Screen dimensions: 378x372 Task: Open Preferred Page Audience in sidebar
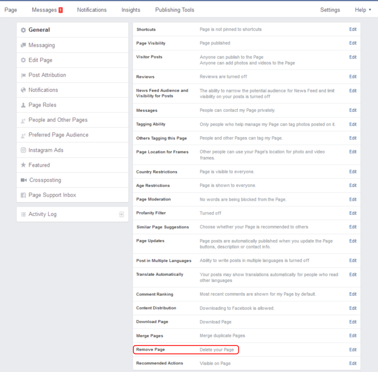[x=58, y=135]
